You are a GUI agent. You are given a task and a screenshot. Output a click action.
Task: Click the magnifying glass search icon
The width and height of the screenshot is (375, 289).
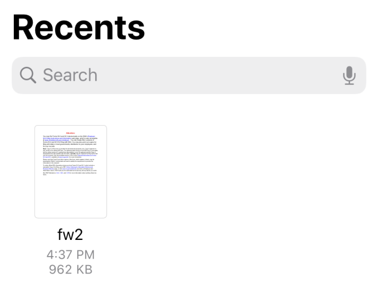click(28, 75)
